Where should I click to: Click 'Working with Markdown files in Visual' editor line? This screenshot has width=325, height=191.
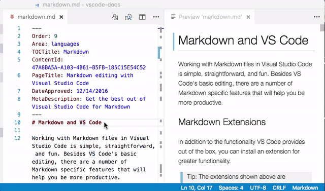point(90,138)
